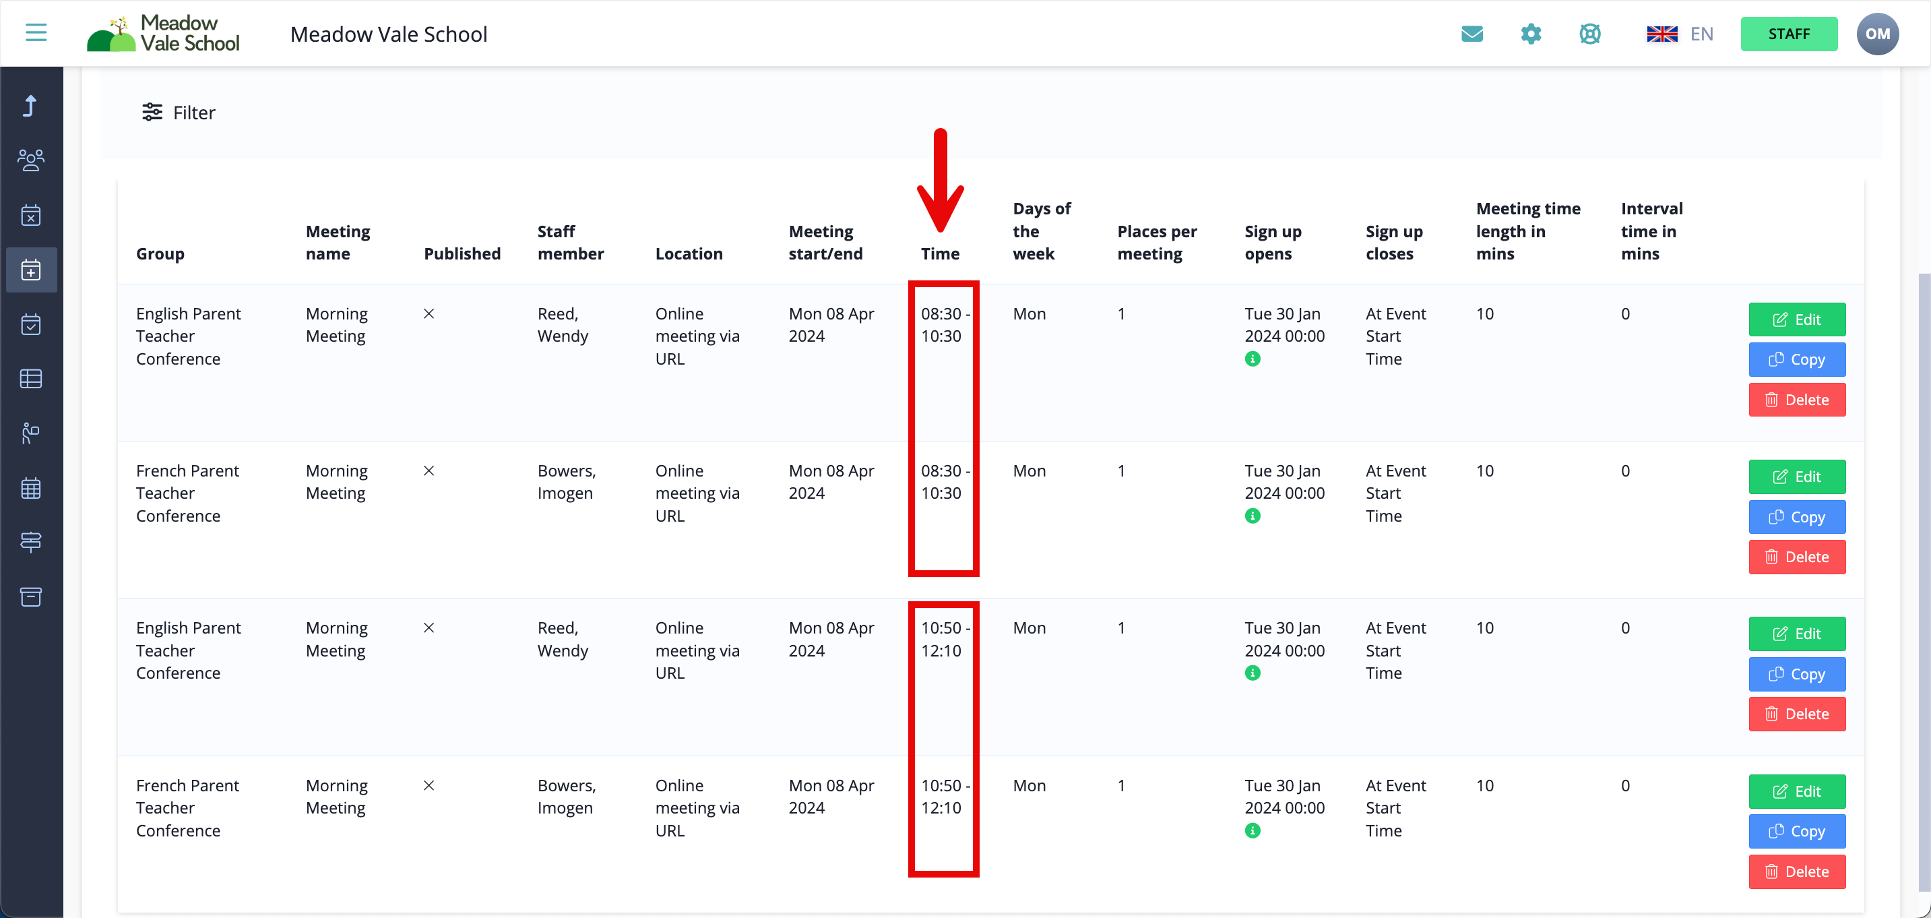Click the Published column header
This screenshot has height=918, width=1931.
pyautogui.click(x=462, y=253)
